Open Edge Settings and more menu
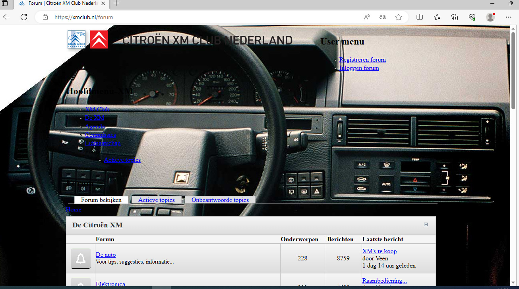 [509, 17]
